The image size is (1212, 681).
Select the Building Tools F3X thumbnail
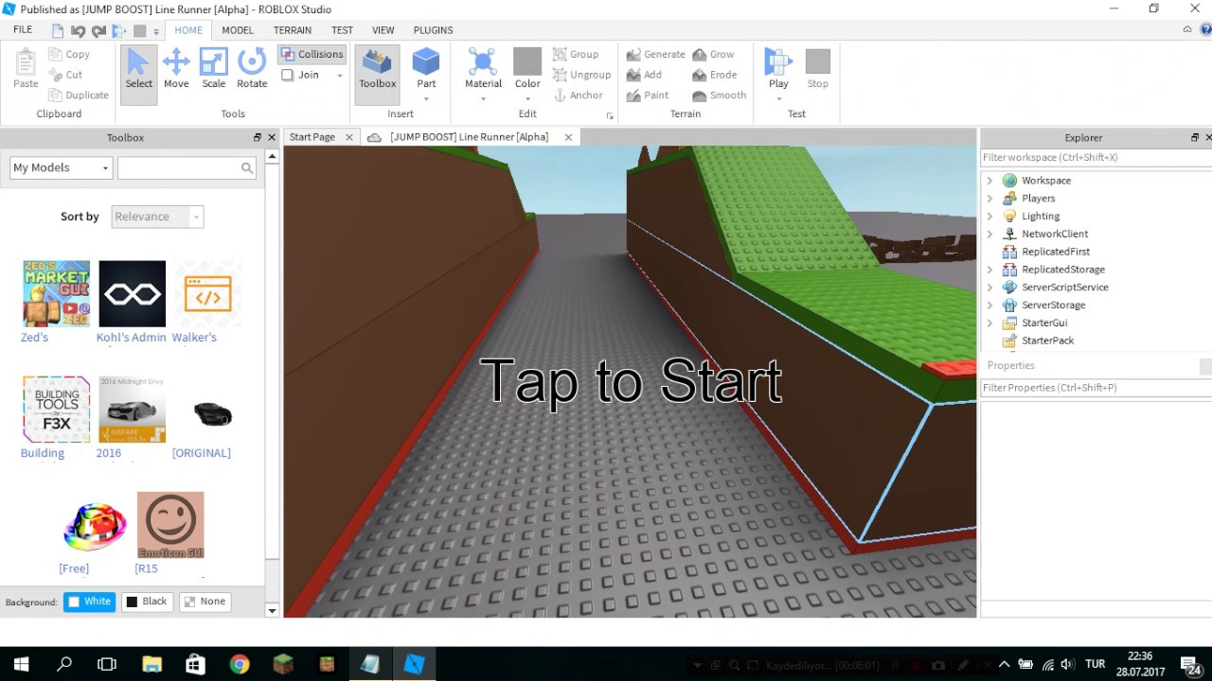click(56, 409)
